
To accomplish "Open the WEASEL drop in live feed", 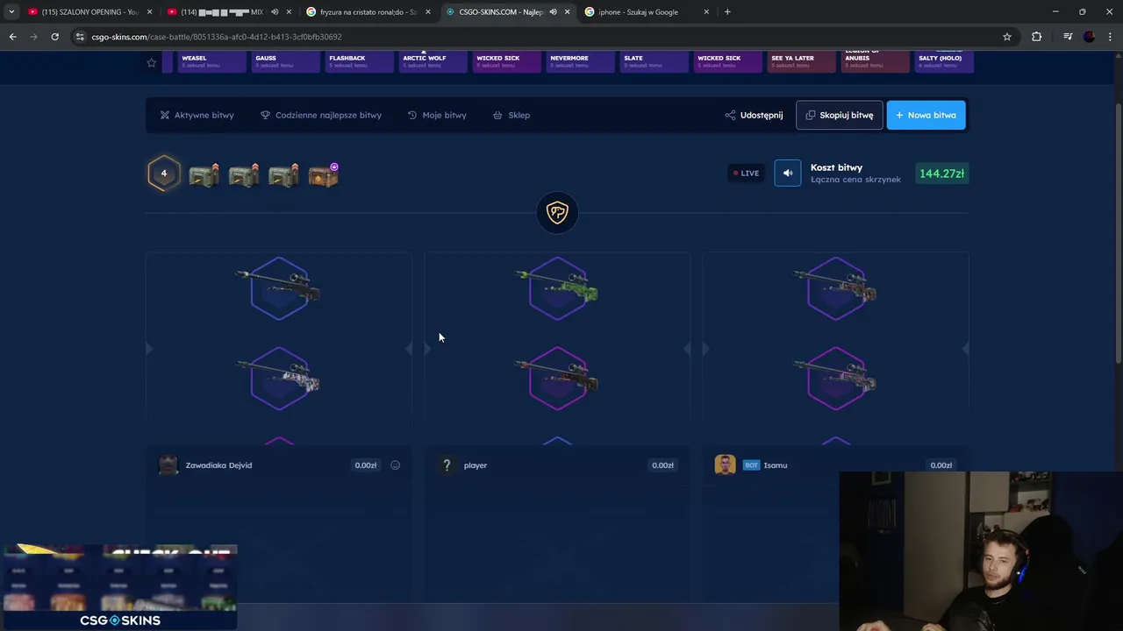I will [x=211, y=61].
